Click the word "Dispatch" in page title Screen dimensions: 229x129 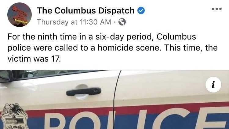click(116, 10)
